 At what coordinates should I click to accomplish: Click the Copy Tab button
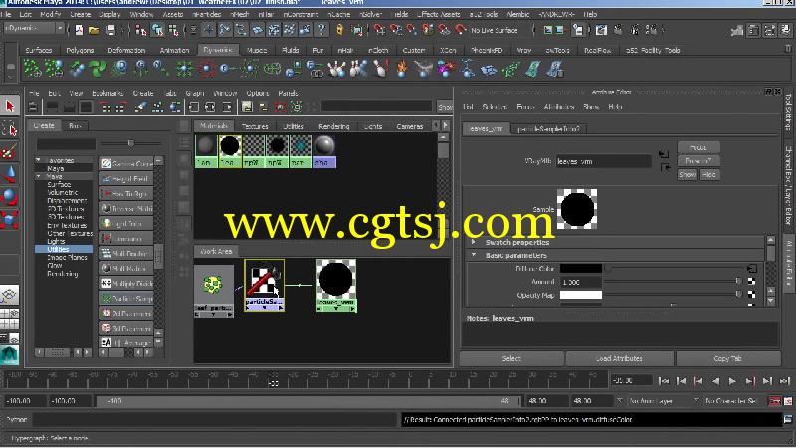[x=727, y=358]
